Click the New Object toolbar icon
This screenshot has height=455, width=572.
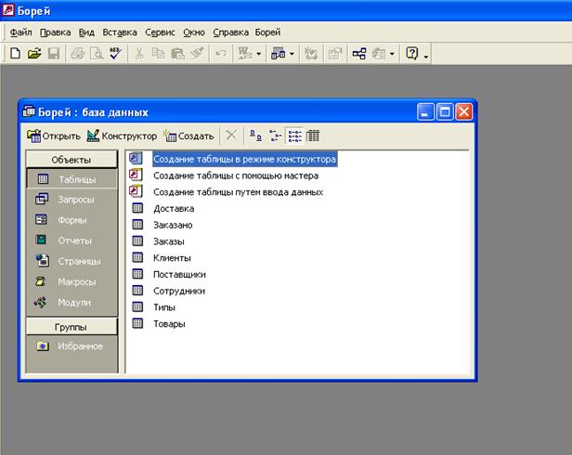coord(379,54)
